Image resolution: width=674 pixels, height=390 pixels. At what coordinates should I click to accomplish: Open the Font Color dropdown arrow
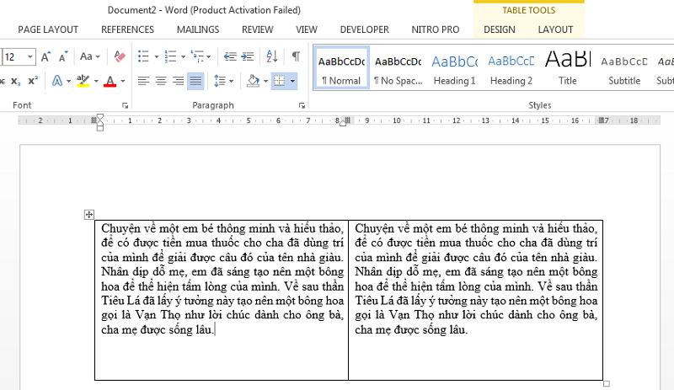coord(123,81)
